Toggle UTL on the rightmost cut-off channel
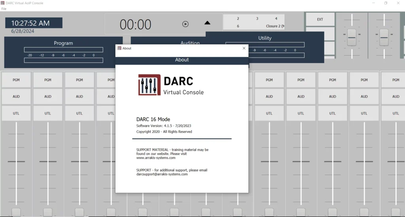 coord(394,113)
